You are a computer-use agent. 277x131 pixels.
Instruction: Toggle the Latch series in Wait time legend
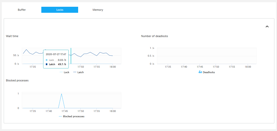78,72
